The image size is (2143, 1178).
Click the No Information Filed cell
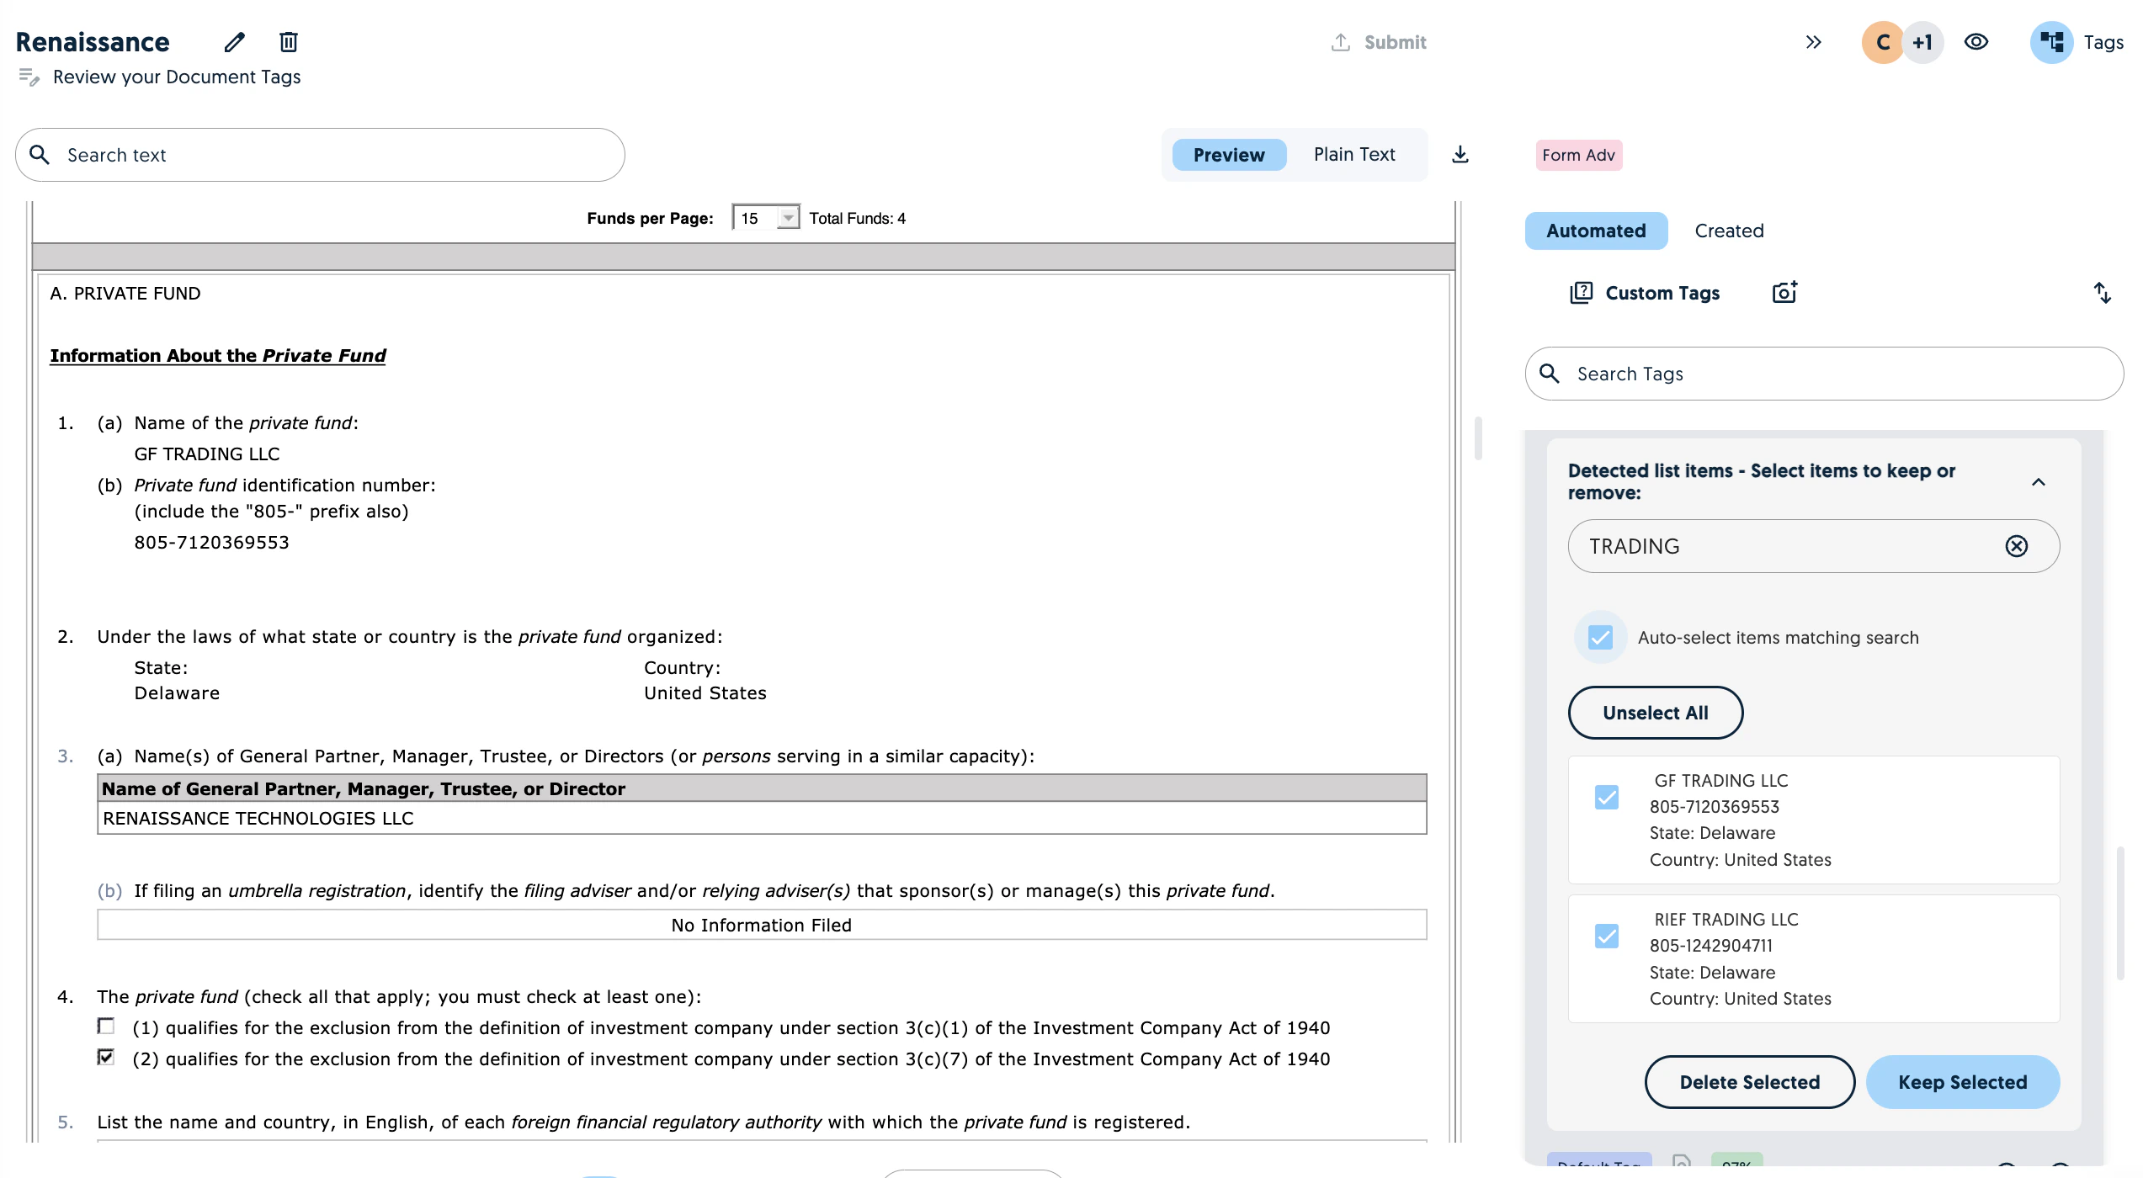[762, 925]
